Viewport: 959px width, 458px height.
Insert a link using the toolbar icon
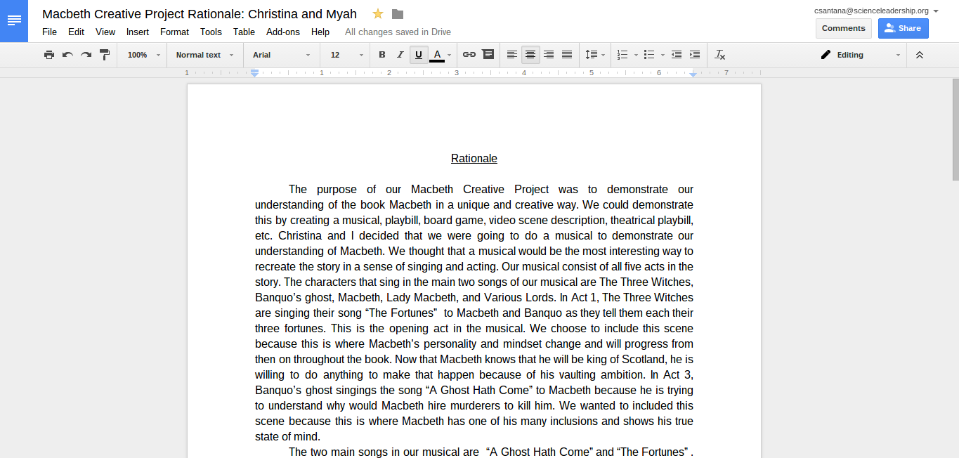click(x=469, y=55)
